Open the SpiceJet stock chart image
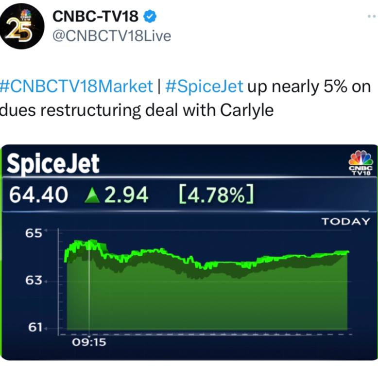Screen dimensions: 378x368 [189, 252]
